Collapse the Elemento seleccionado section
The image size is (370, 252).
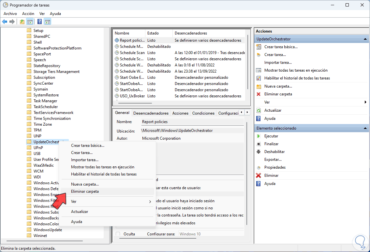click(x=365, y=128)
